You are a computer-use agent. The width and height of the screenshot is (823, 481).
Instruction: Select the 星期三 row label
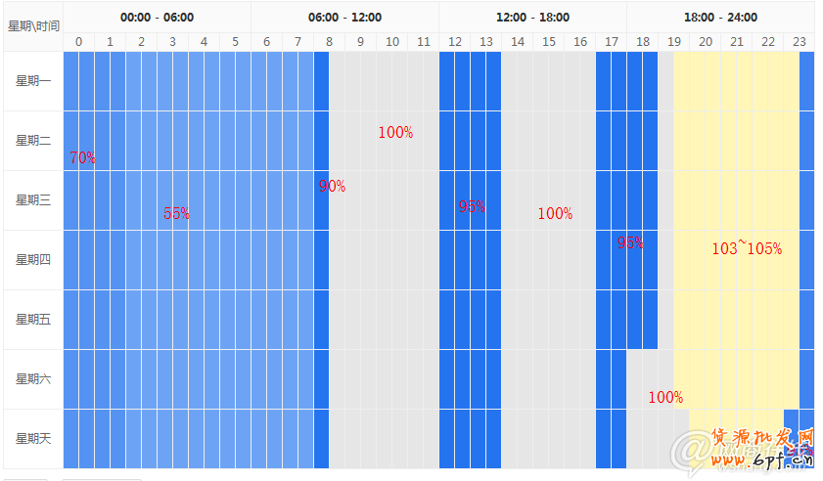33,200
